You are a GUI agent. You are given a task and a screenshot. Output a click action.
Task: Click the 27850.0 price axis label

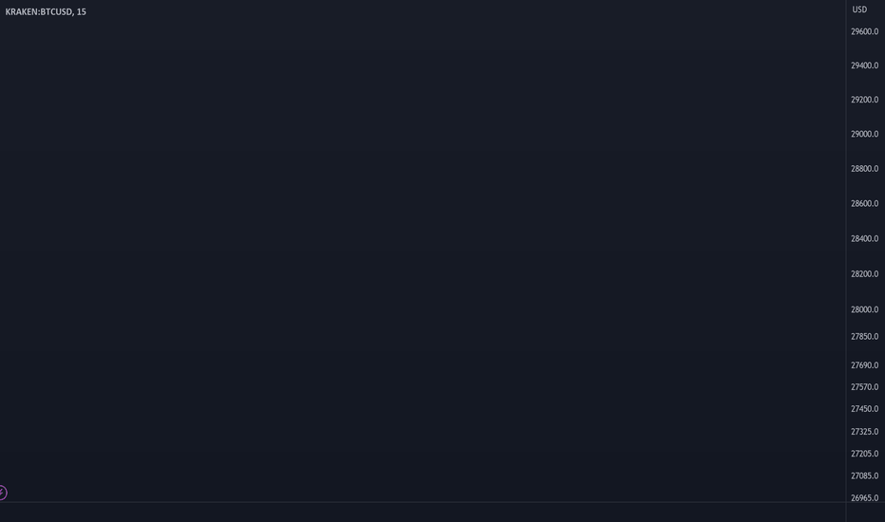864,336
